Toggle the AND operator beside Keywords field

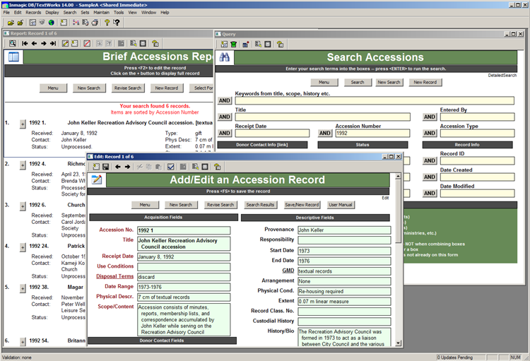click(x=225, y=101)
